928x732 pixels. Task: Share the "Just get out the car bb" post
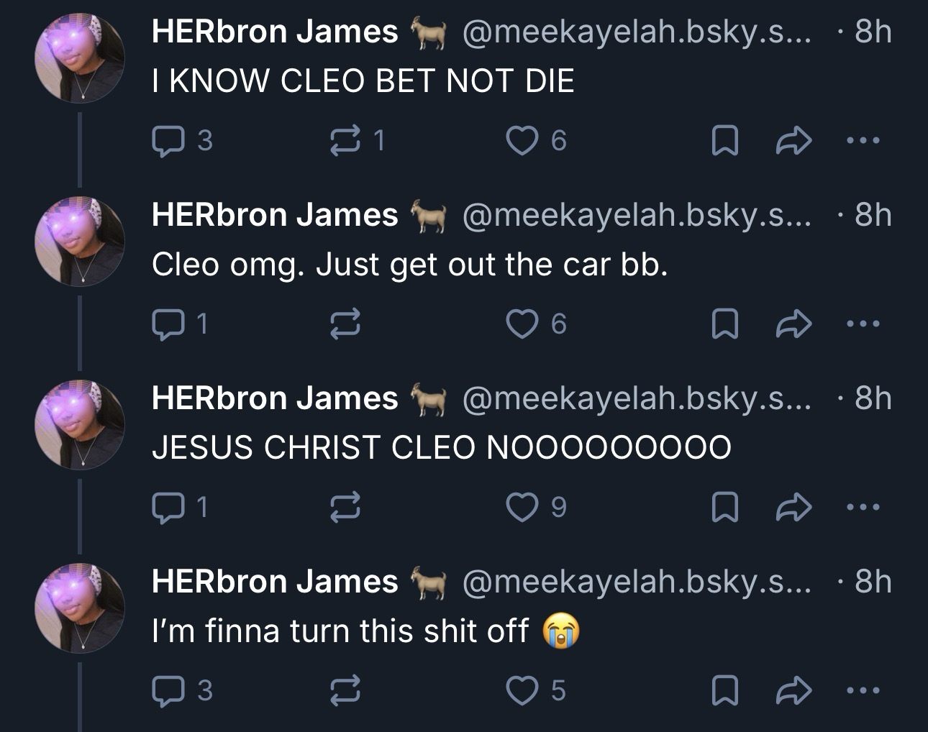tap(793, 324)
